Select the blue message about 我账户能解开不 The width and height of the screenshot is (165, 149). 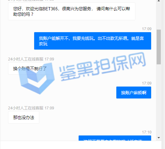click(92, 41)
